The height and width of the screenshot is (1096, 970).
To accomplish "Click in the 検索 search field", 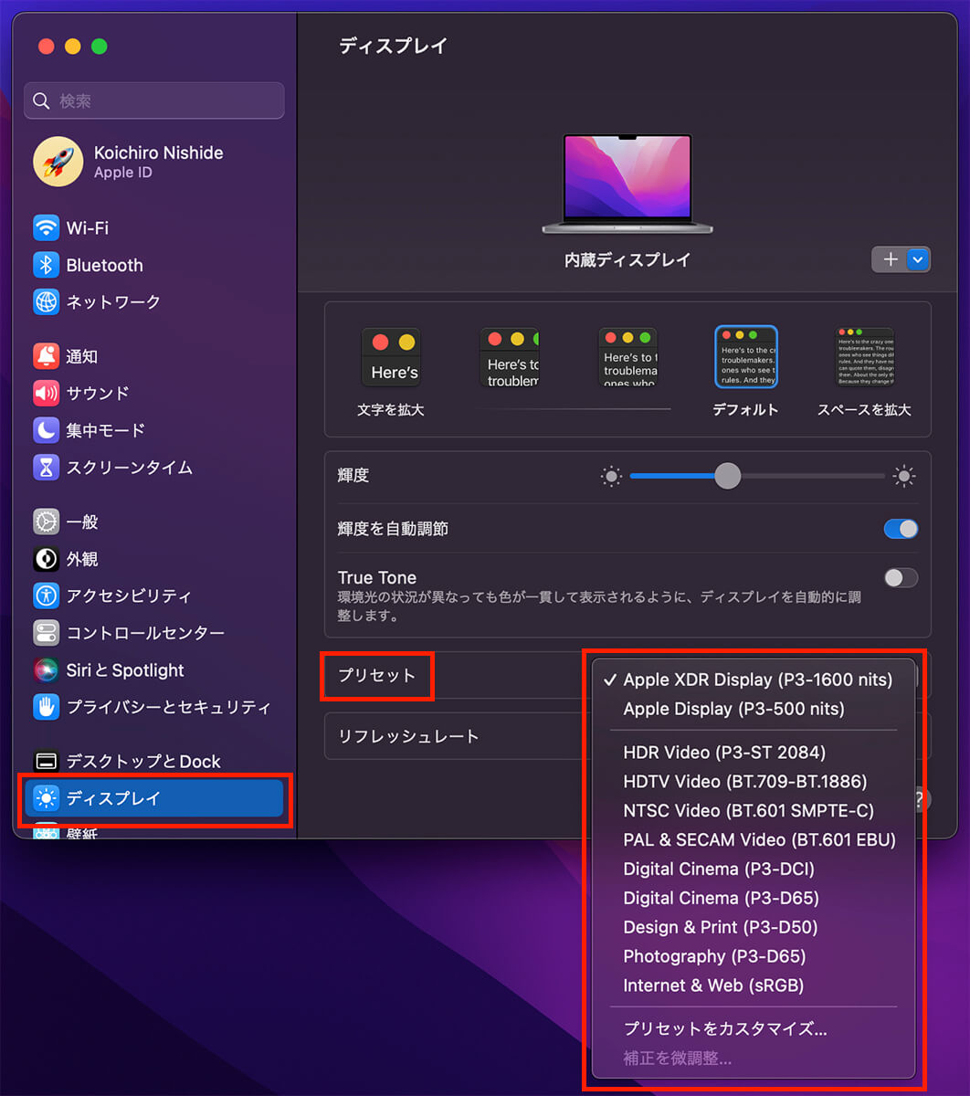I will pos(153,101).
